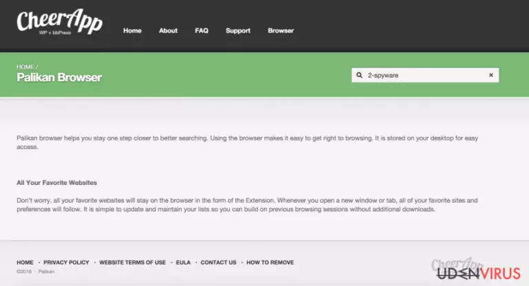Focus the search field containing 2-spyware

pyautogui.click(x=425, y=75)
